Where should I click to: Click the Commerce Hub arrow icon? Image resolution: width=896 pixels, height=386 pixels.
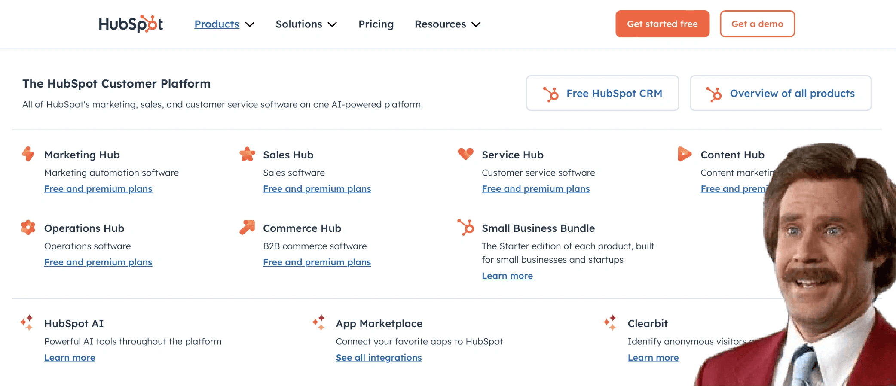(x=247, y=227)
